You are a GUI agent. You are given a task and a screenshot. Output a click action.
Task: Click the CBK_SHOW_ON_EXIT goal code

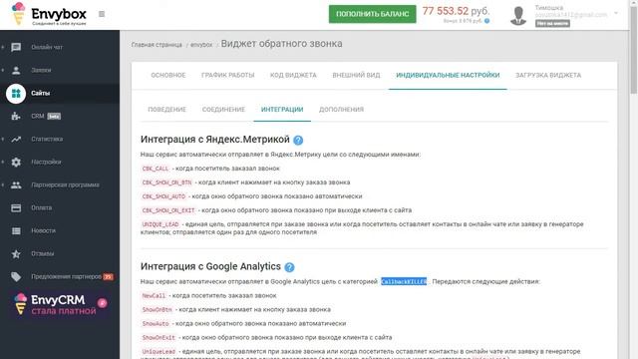coord(168,210)
